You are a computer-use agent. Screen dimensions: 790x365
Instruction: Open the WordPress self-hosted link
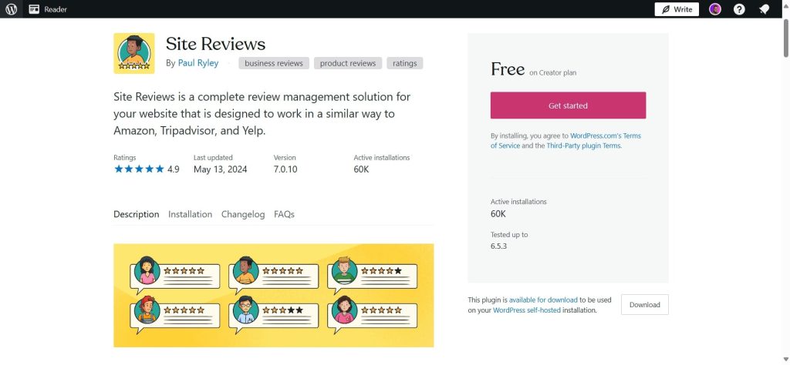pyautogui.click(x=526, y=310)
